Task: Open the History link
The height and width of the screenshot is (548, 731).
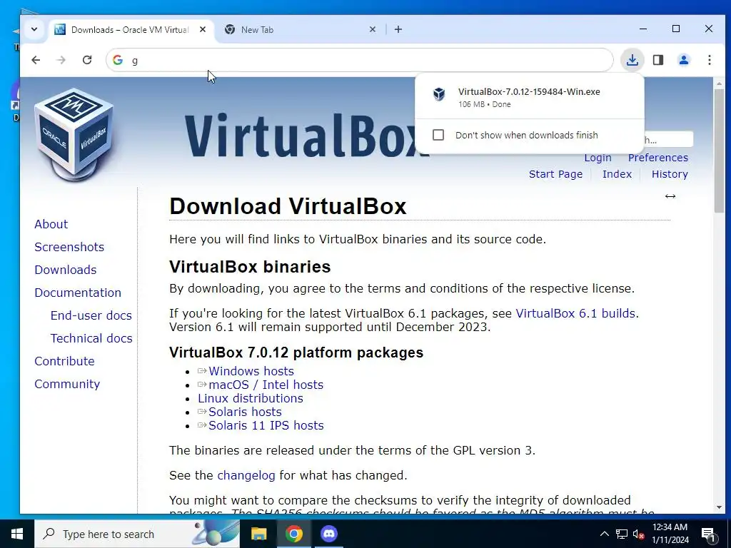Action: (670, 174)
